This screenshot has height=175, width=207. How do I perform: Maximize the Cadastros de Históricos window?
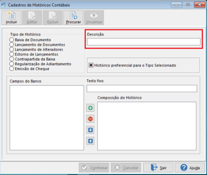188,5
